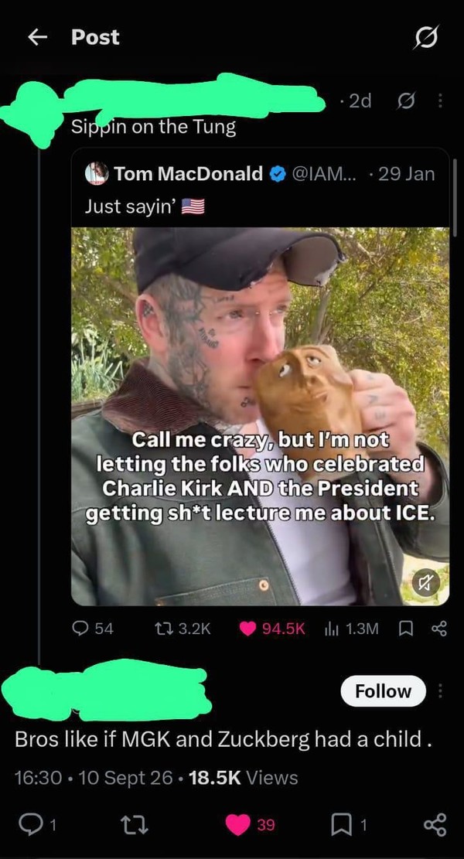Open the three-dot menu on the parent post

click(440, 101)
